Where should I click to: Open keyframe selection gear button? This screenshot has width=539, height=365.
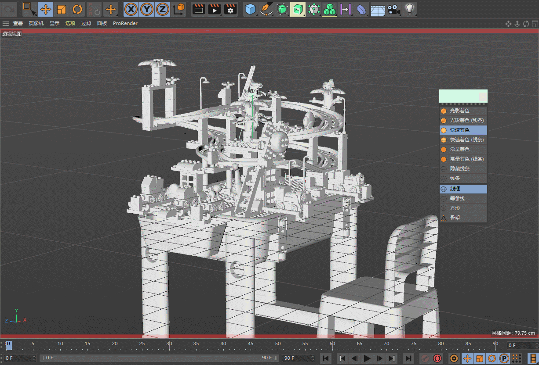point(454,358)
